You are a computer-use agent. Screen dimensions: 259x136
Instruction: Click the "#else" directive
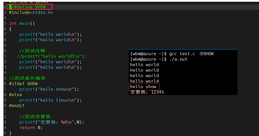coord(15,95)
